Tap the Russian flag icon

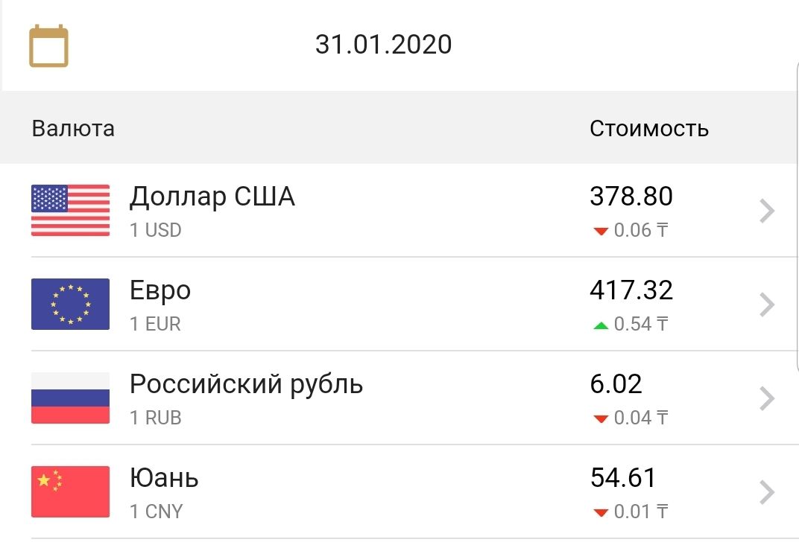pos(70,398)
